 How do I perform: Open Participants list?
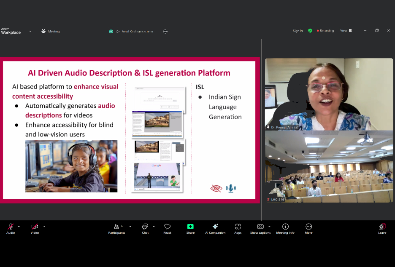(x=116, y=228)
